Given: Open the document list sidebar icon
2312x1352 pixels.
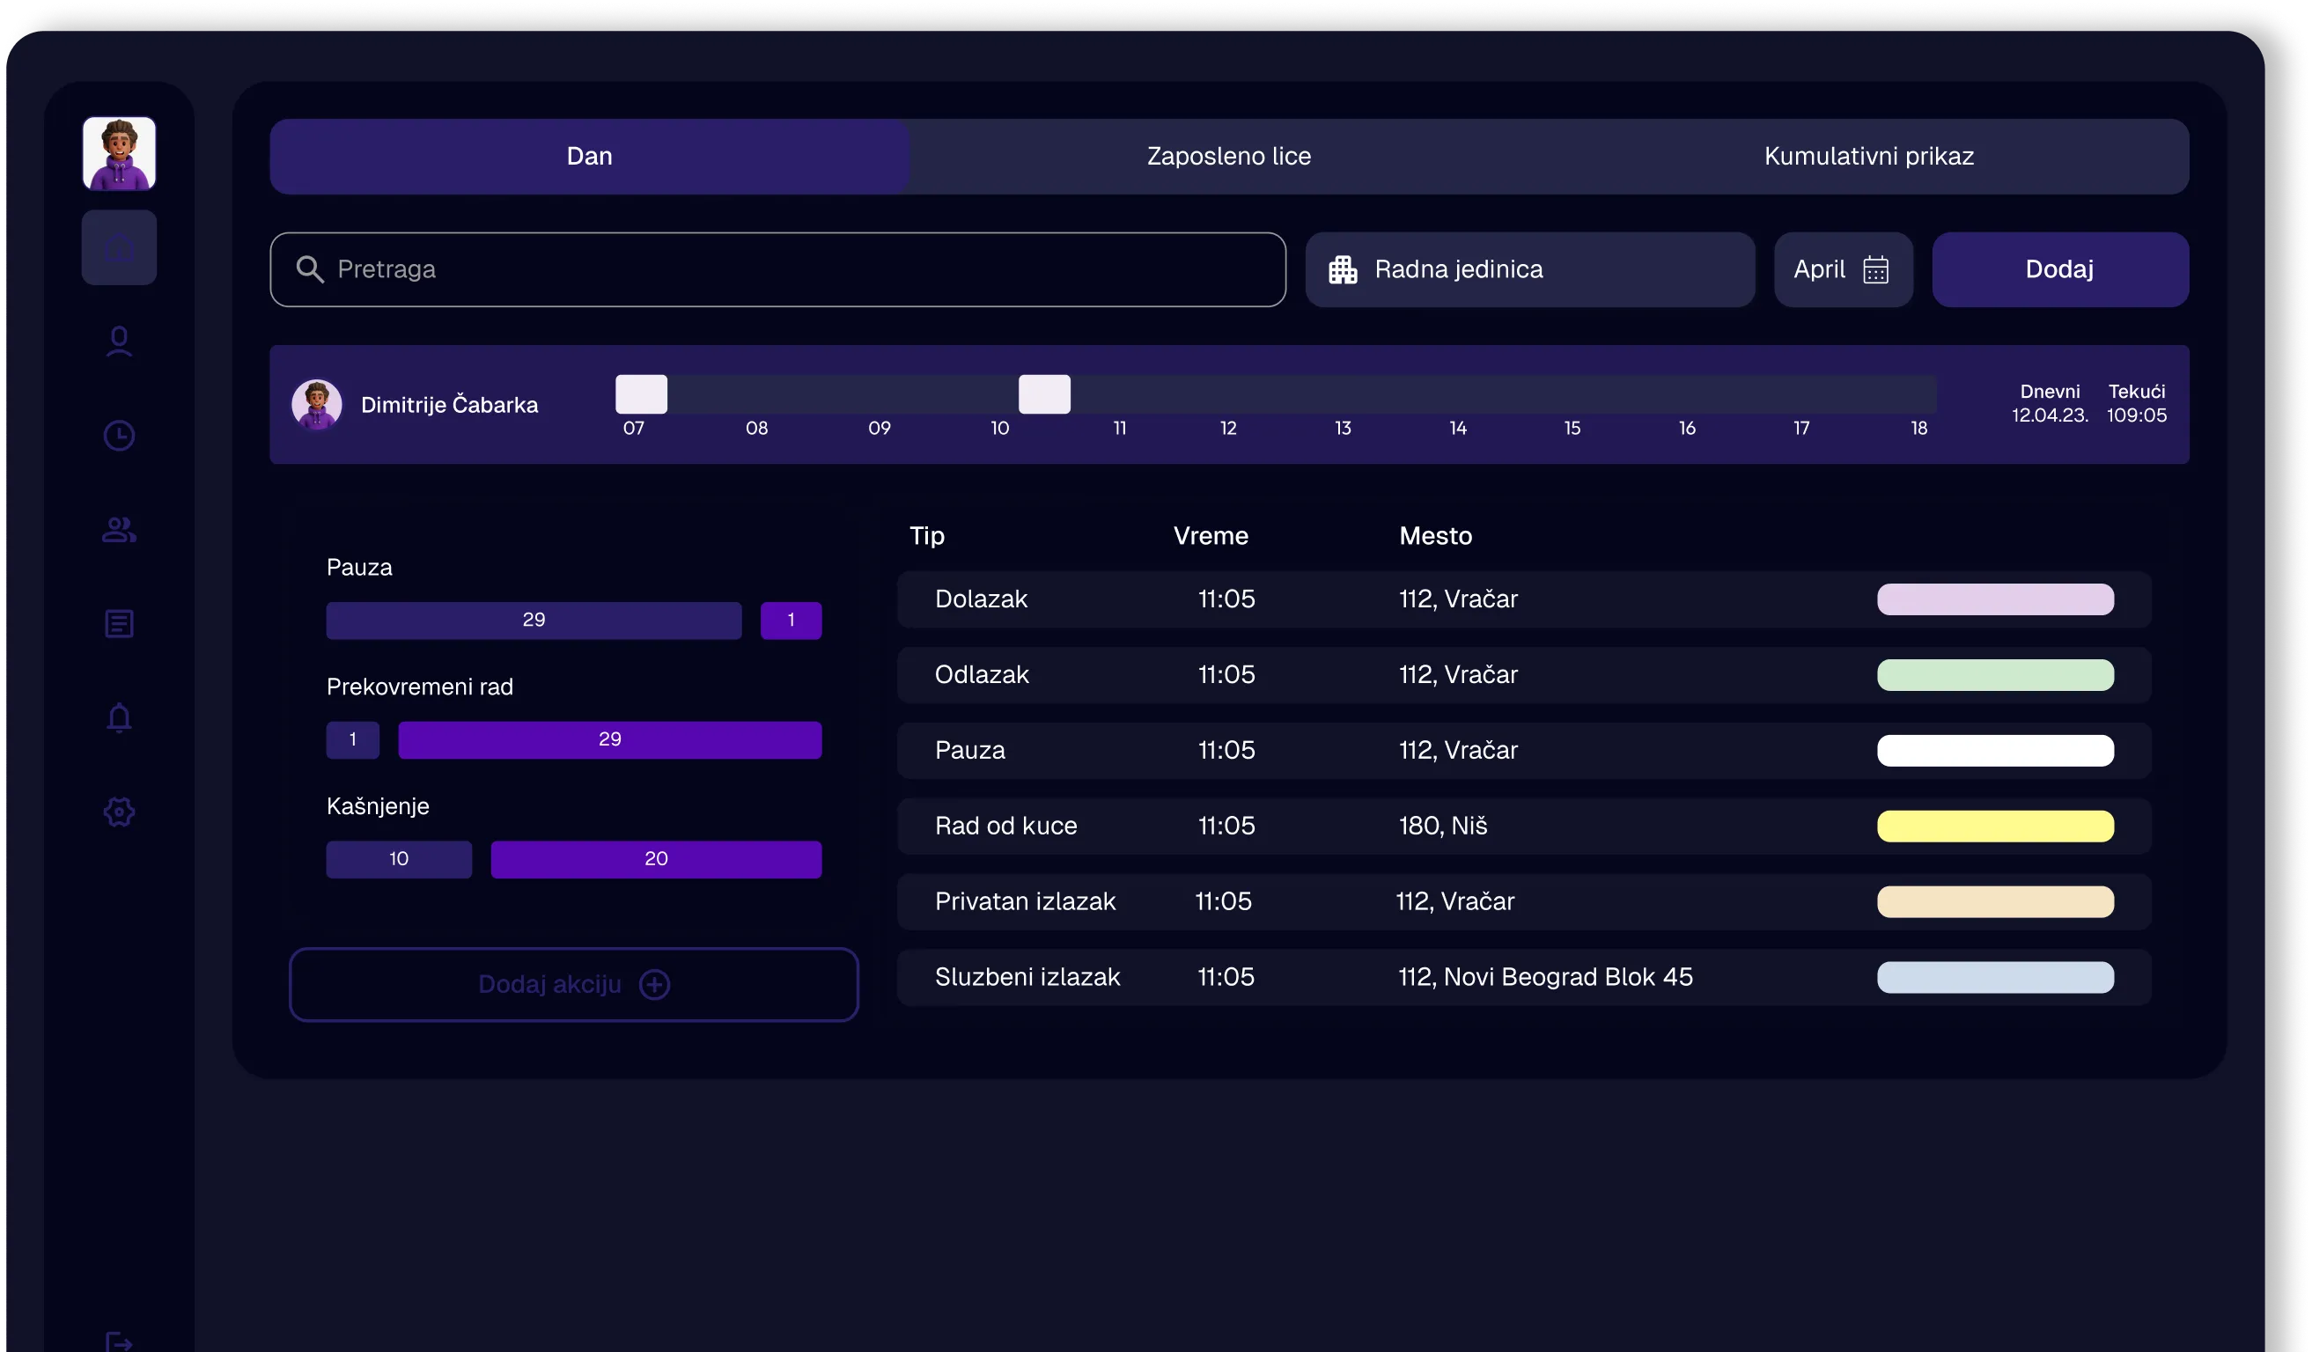Looking at the screenshot, I should click(119, 624).
